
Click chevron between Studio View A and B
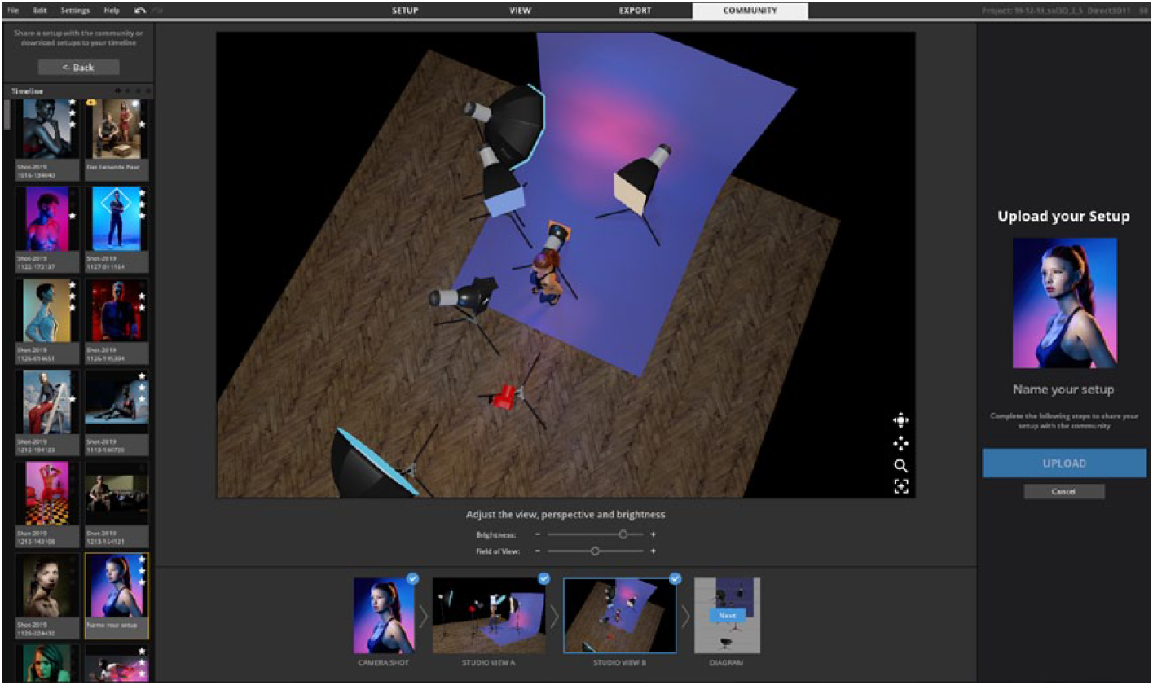pyautogui.click(x=554, y=617)
